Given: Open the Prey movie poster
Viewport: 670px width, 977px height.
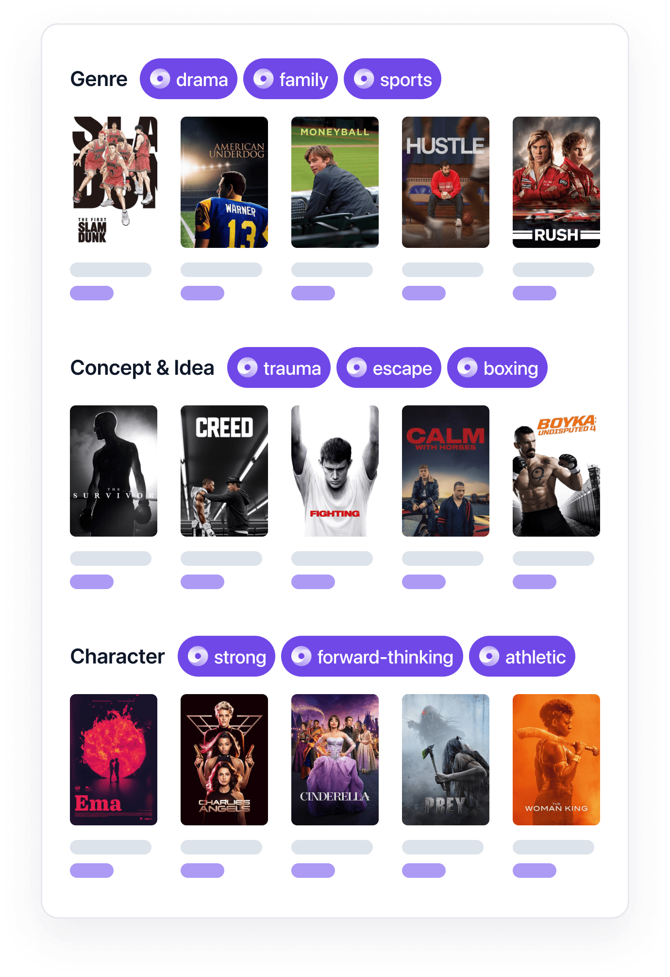Looking at the screenshot, I should pos(446,760).
